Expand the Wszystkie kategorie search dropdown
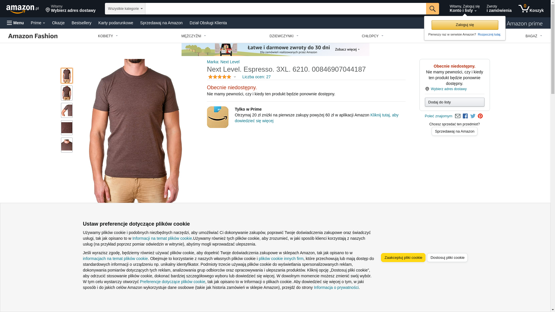The image size is (555, 312). coord(125,9)
